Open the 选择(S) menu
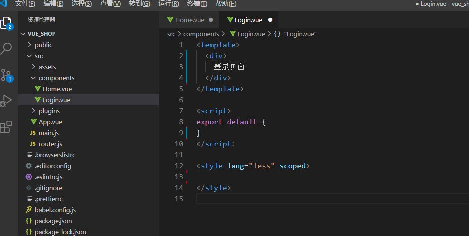Image resolution: width=469 pixels, height=236 pixels. (82, 4)
